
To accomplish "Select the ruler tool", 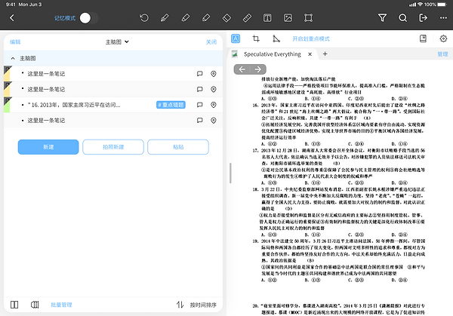I will click(x=247, y=18).
